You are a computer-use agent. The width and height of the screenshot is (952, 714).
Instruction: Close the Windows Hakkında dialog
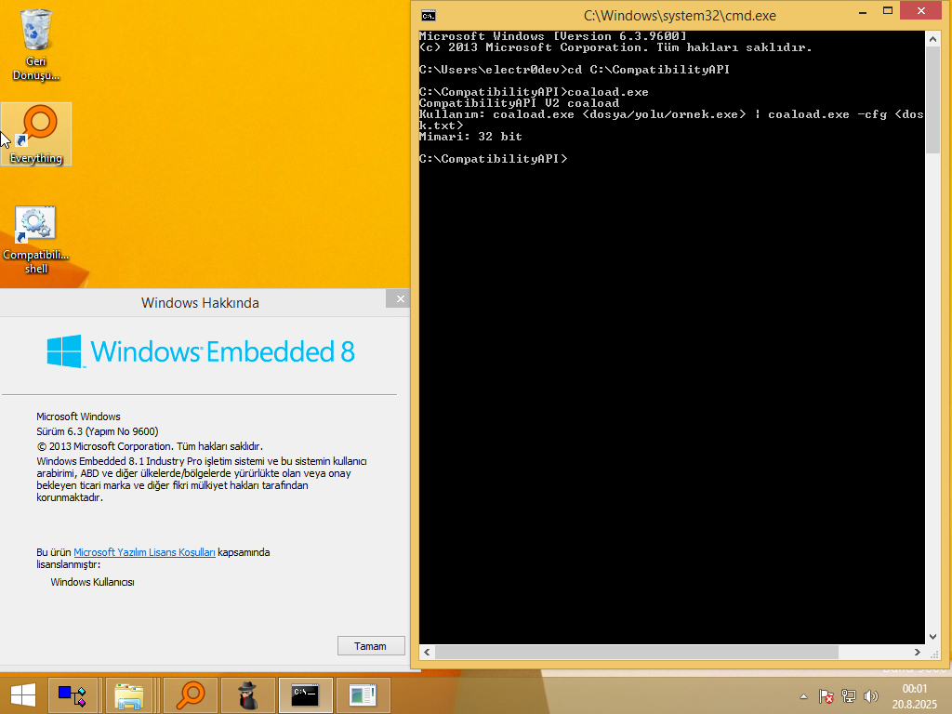point(400,298)
